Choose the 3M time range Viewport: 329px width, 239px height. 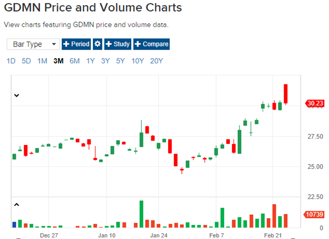[x=58, y=61]
